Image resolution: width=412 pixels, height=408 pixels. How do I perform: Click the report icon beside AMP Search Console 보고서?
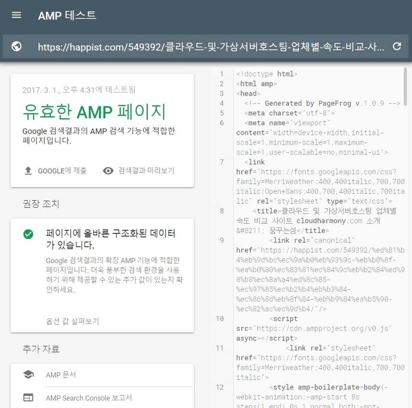29,398
